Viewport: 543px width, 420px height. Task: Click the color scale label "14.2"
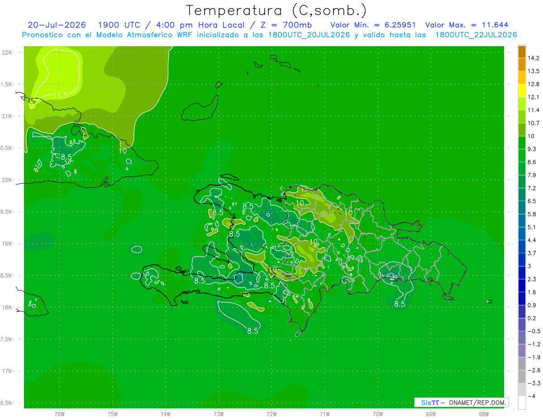click(x=534, y=58)
